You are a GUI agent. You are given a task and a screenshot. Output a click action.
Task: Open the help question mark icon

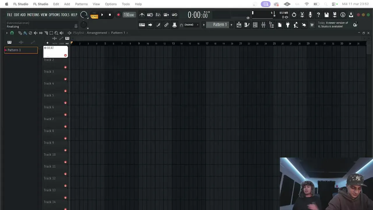(x=319, y=15)
